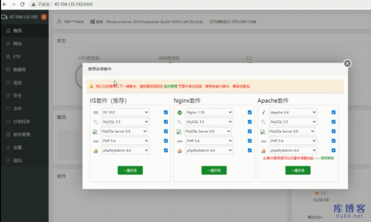Screen dimensions: 371x222
Task: Expand the Nginx 1.18 version dropdown
Action: click(x=209, y=112)
